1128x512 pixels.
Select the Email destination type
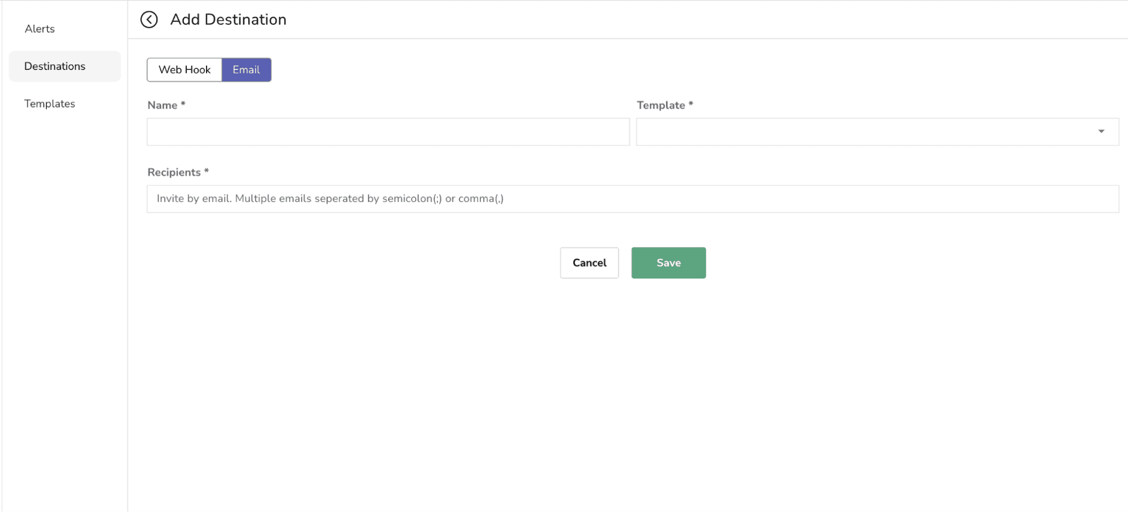pyautogui.click(x=246, y=70)
